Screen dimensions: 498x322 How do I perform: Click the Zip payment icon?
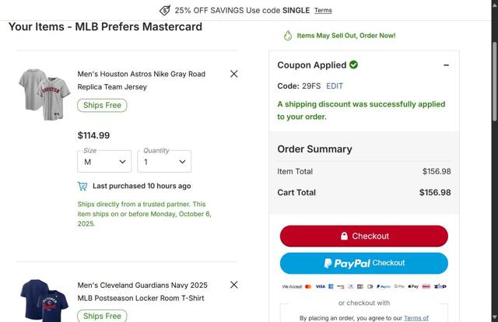[440, 286]
